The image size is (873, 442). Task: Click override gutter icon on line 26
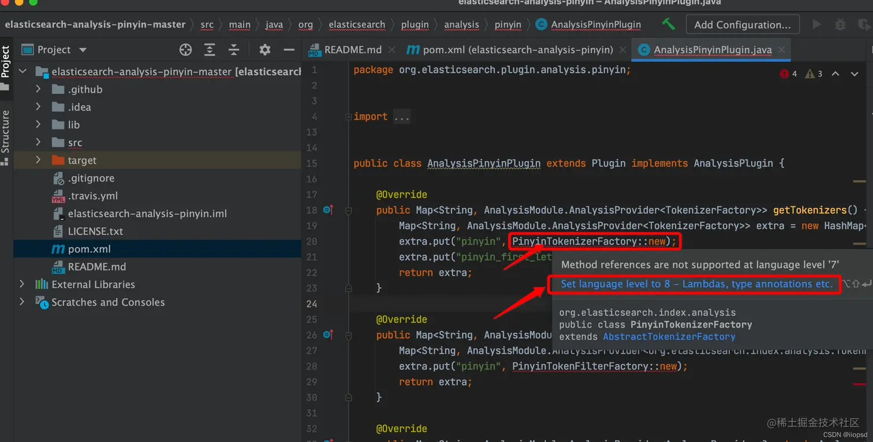click(328, 335)
